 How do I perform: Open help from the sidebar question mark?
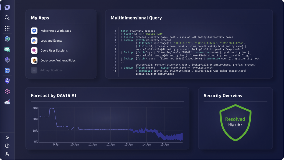(x=7, y=145)
